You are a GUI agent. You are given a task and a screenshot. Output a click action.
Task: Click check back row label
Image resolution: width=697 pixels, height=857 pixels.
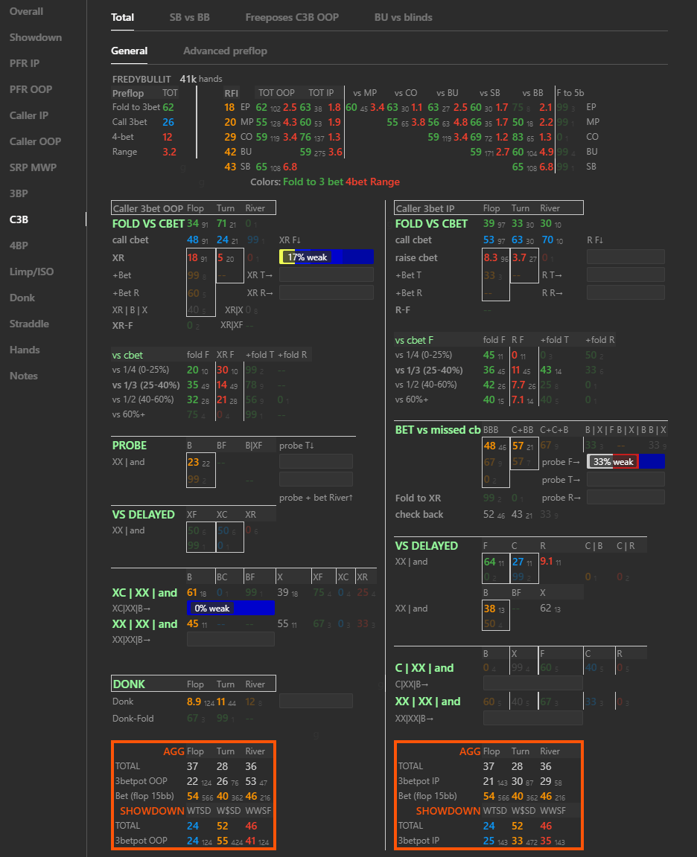[x=419, y=514]
